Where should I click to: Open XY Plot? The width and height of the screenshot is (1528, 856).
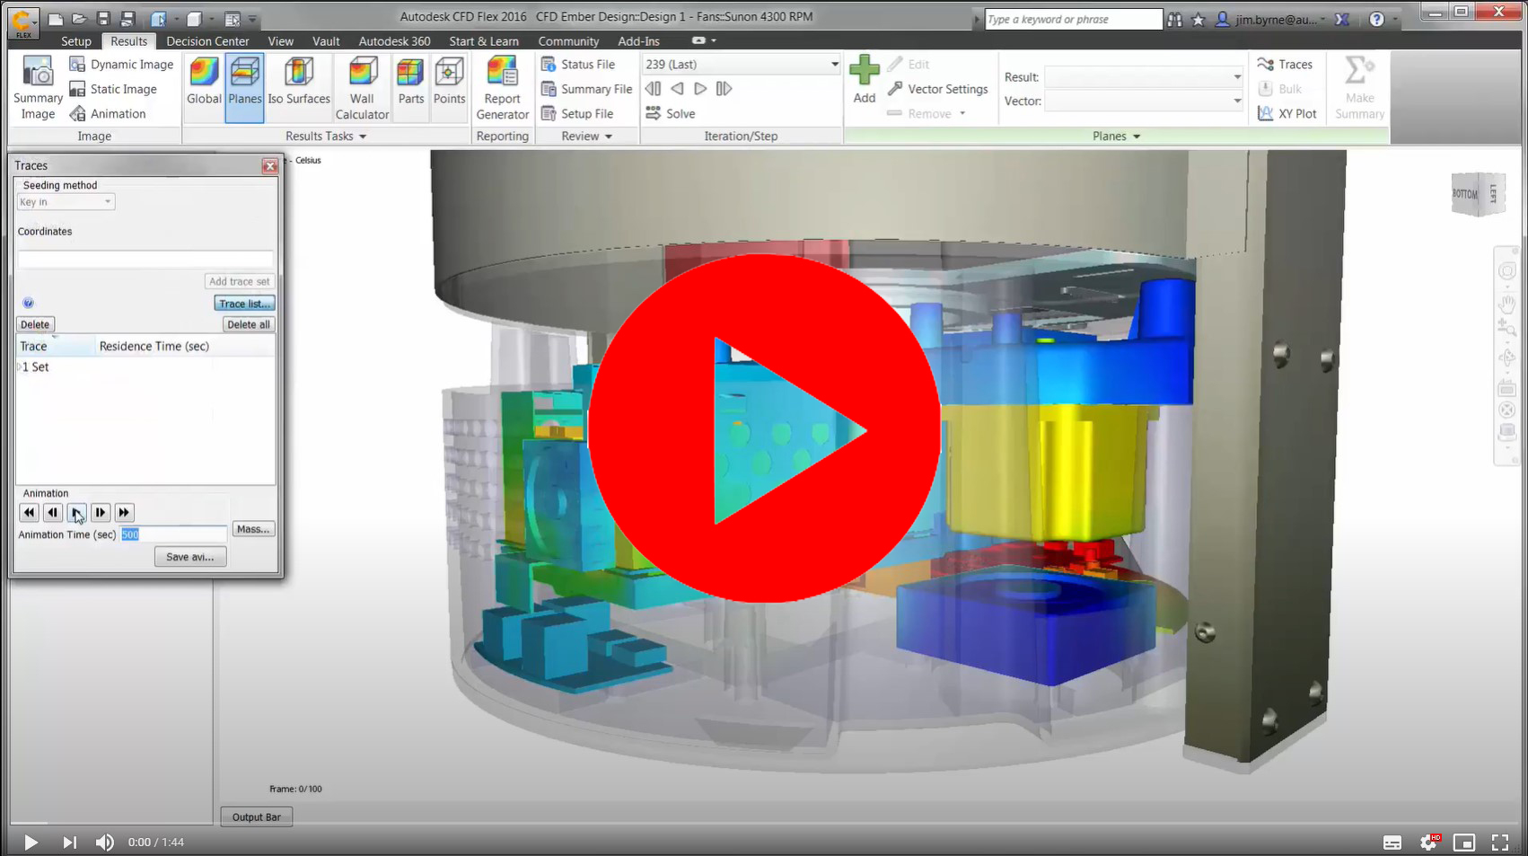1287,113
